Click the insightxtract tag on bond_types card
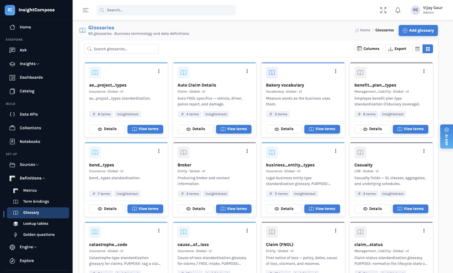Viewport: 453px width, 273px height. pyautogui.click(x=127, y=194)
